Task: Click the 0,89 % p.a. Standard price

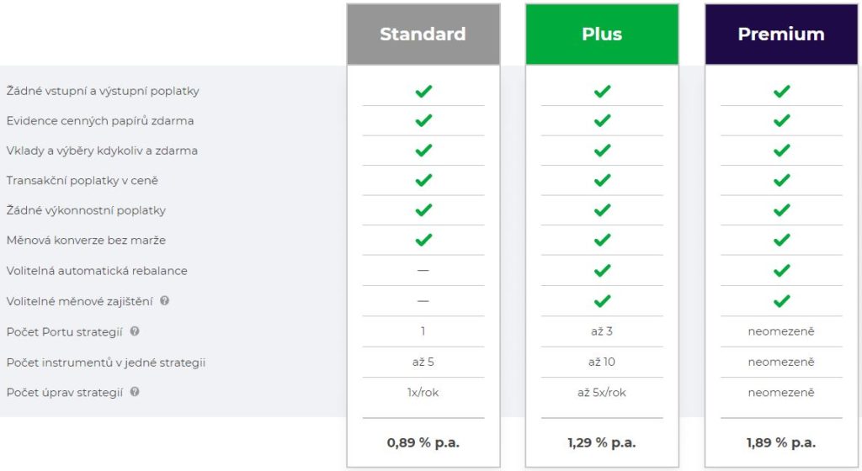Action: (423, 442)
